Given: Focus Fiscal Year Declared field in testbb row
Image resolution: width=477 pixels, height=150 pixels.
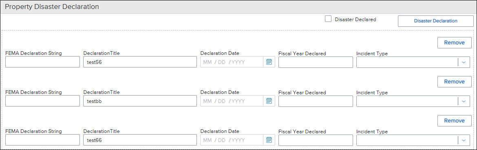Looking at the screenshot, I should click(x=316, y=101).
